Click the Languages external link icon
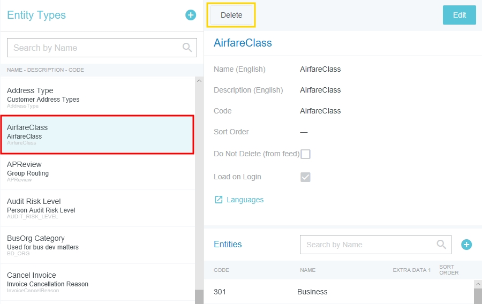482x304 pixels. [219, 200]
